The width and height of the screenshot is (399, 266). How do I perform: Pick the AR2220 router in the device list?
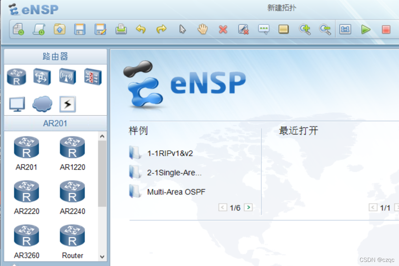[x=26, y=197]
